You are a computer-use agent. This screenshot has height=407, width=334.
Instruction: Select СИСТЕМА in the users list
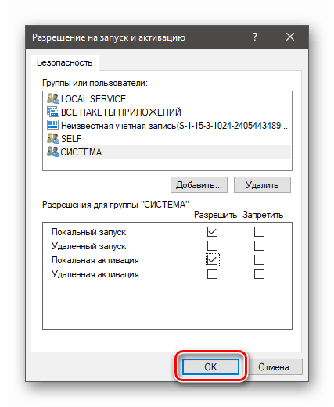[167, 152]
